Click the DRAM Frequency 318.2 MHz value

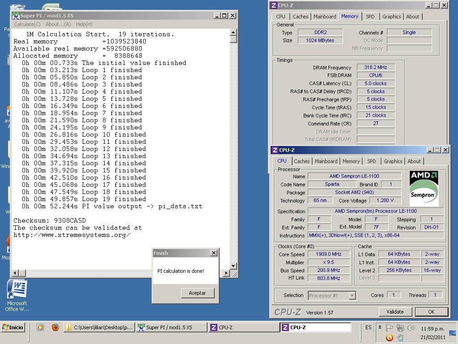[x=376, y=67]
